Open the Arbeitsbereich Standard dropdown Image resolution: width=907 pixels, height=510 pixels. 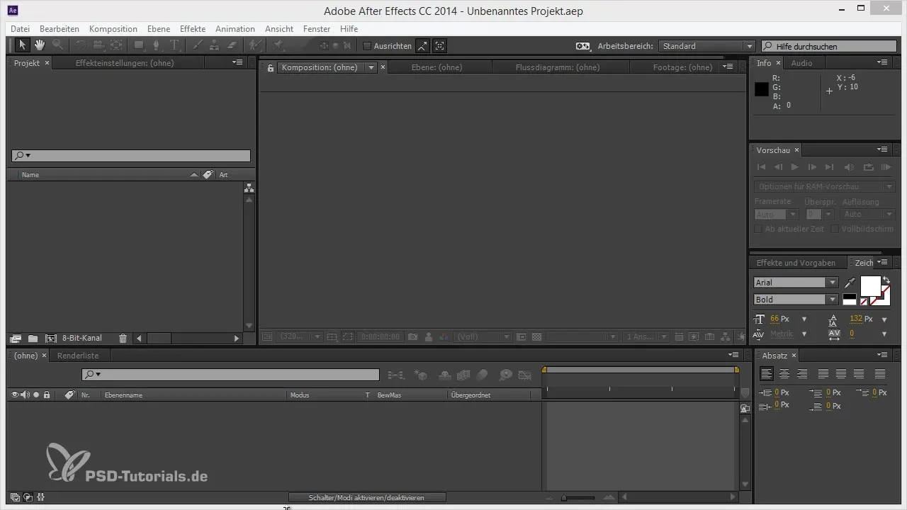coord(706,46)
